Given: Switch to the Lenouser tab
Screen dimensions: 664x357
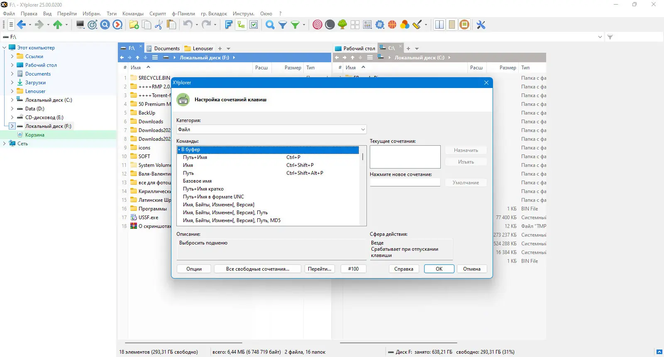Looking at the screenshot, I should coord(199,49).
